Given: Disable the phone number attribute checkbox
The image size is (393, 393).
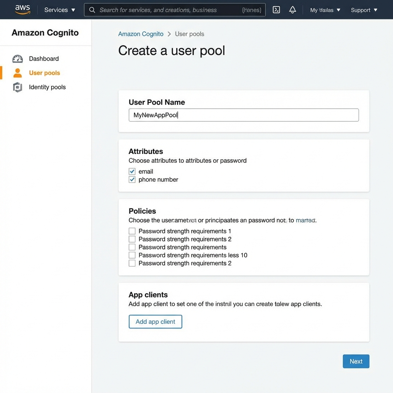Looking at the screenshot, I should [x=132, y=180].
